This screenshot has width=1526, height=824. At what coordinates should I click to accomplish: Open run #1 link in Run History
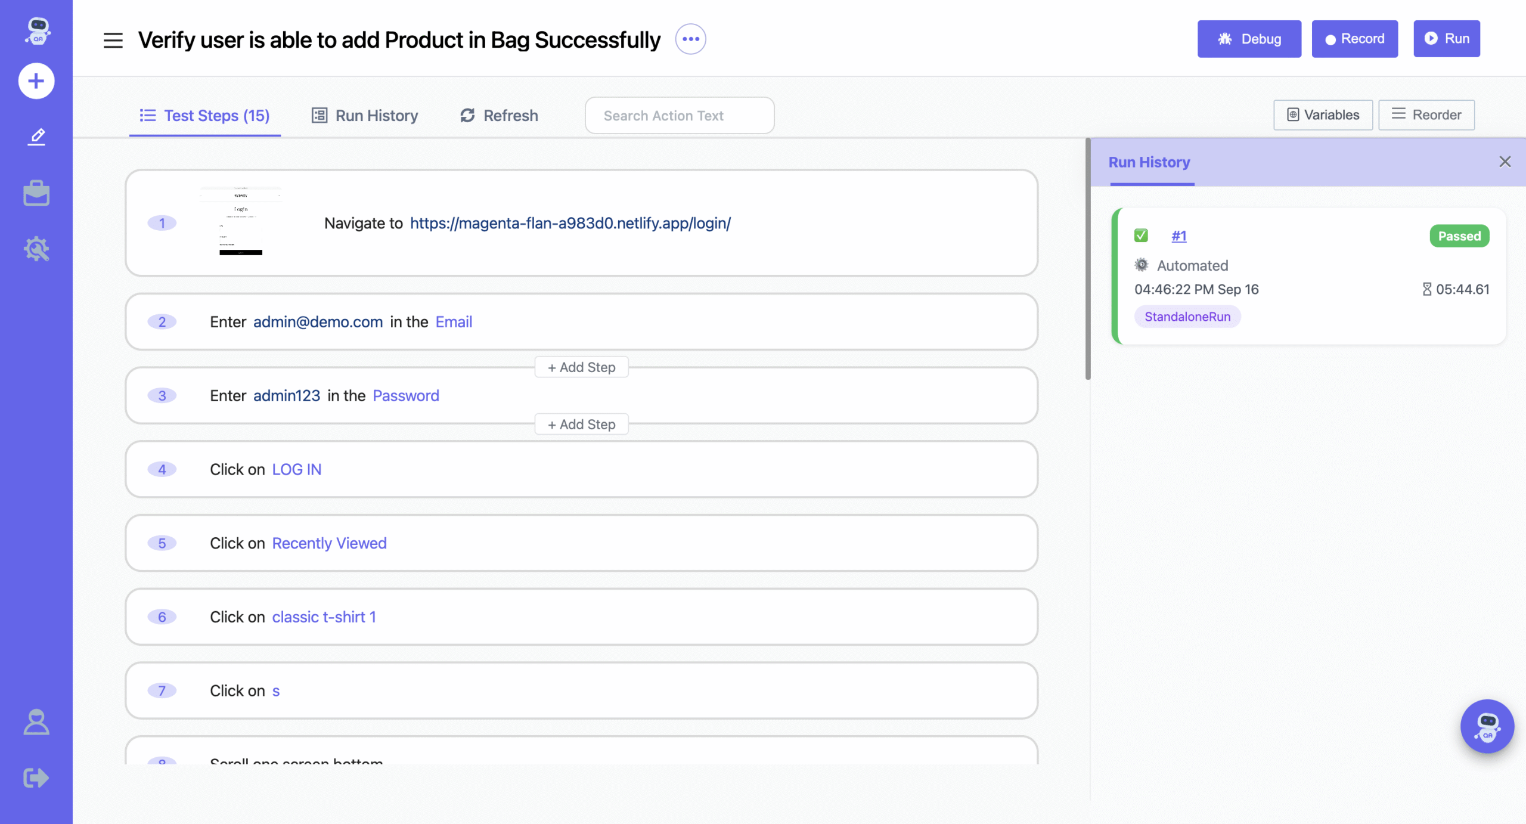1178,236
